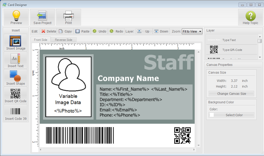The width and height of the screenshot is (264, 156).
Task: Click Undo in the edit toolbar
Action: pos(99,31)
